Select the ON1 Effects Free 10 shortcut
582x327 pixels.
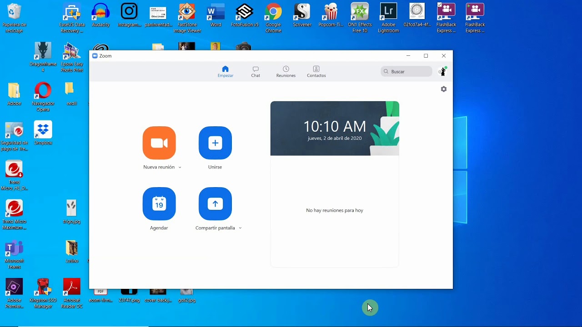pos(360,19)
